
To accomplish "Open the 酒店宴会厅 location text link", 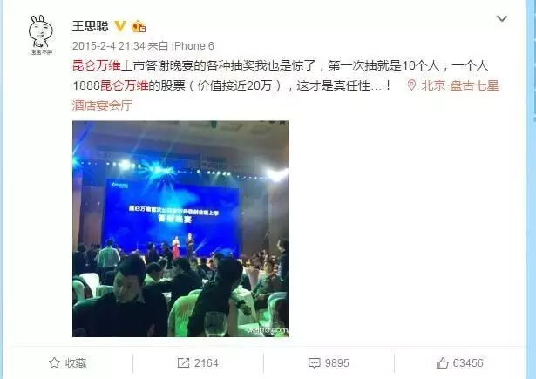I will (102, 105).
